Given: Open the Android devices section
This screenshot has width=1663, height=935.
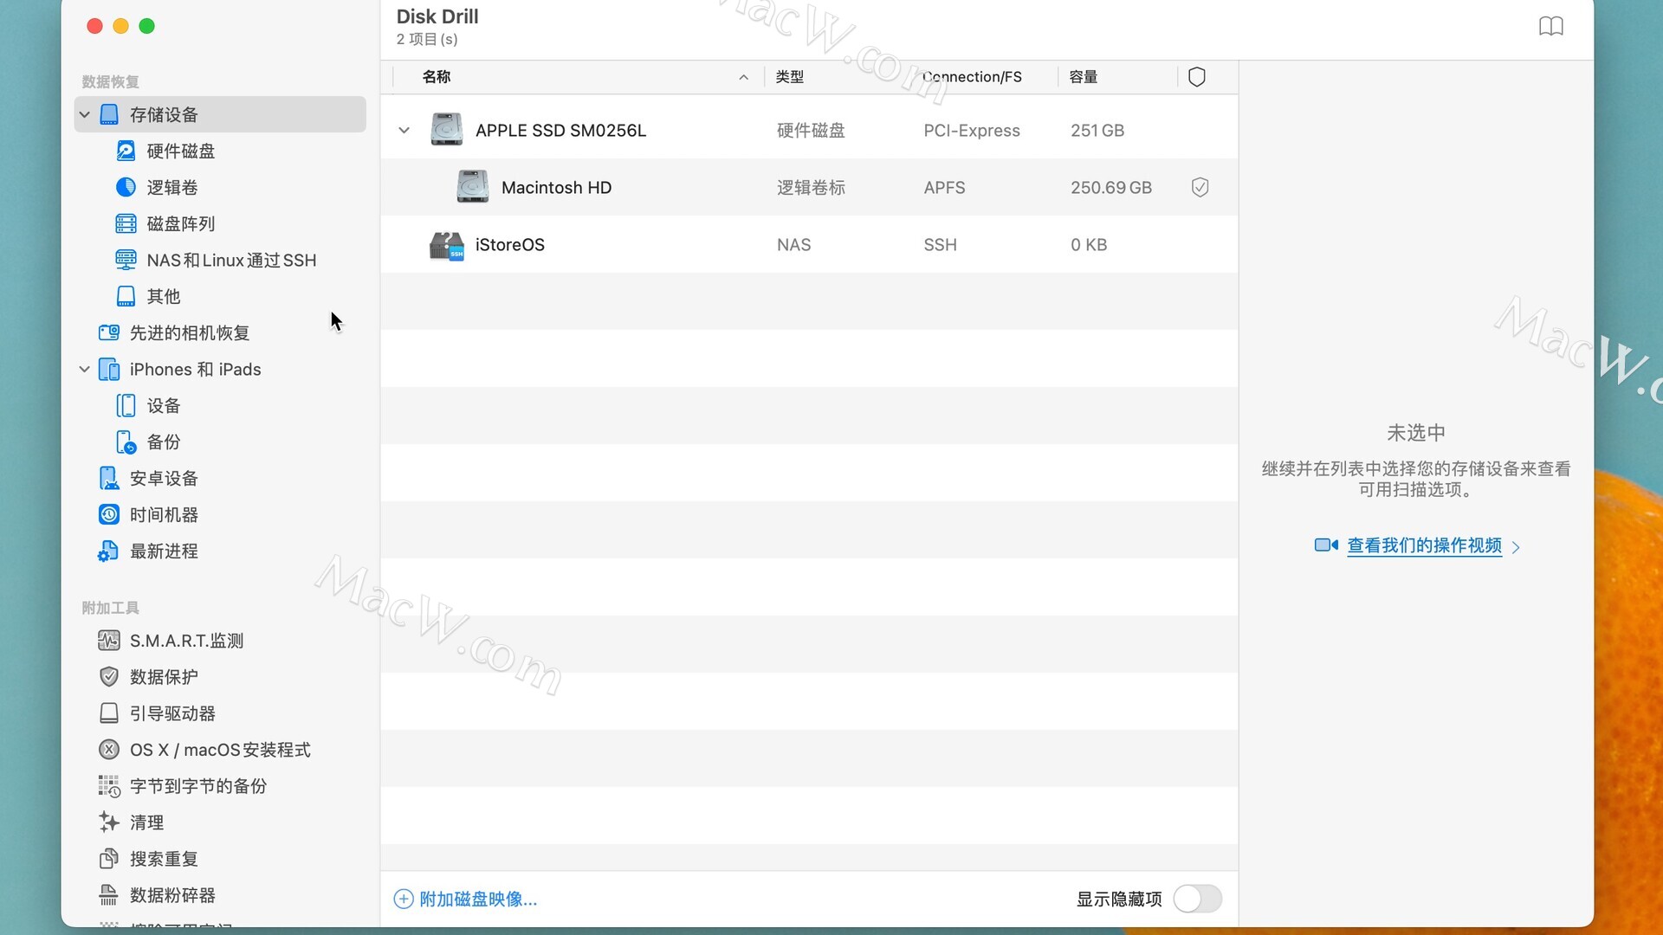Looking at the screenshot, I should (163, 478).
